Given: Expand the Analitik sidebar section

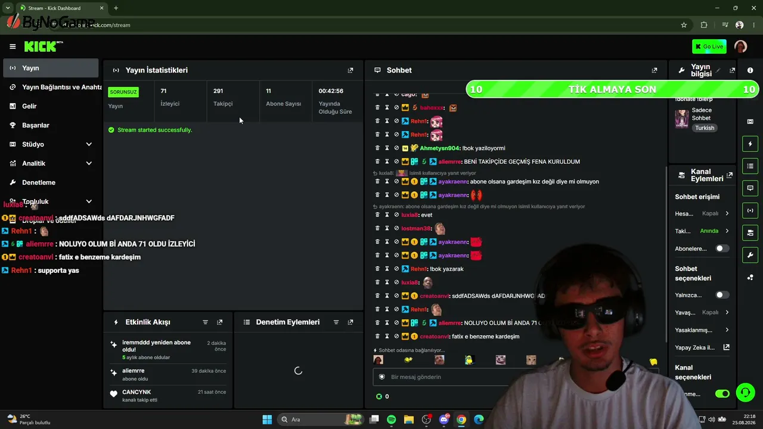Looking at the screenshot, I should 89,163.
